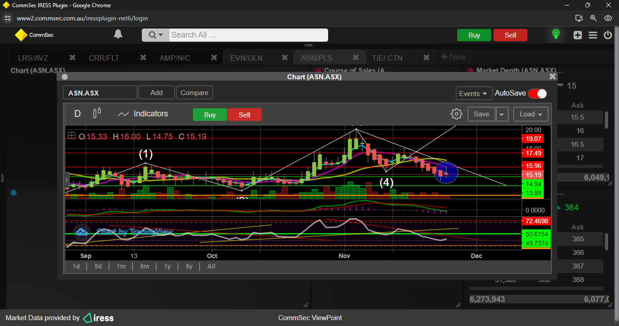Open the notifications bell icon
619x326 pixels.
118,34
